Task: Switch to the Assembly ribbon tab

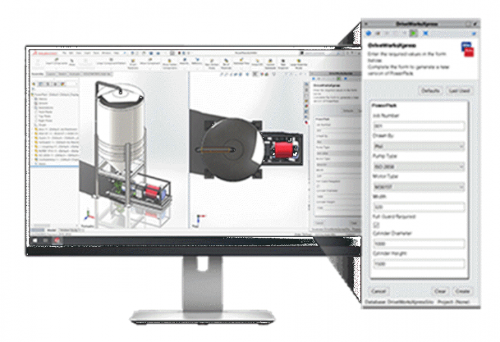Action: coord(37,74)
